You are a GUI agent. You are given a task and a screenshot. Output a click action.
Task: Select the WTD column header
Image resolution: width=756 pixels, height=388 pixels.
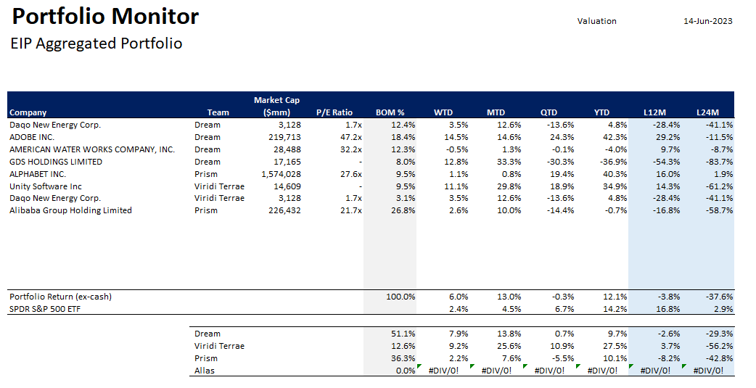pyautogui.click(x=443, y=112)
